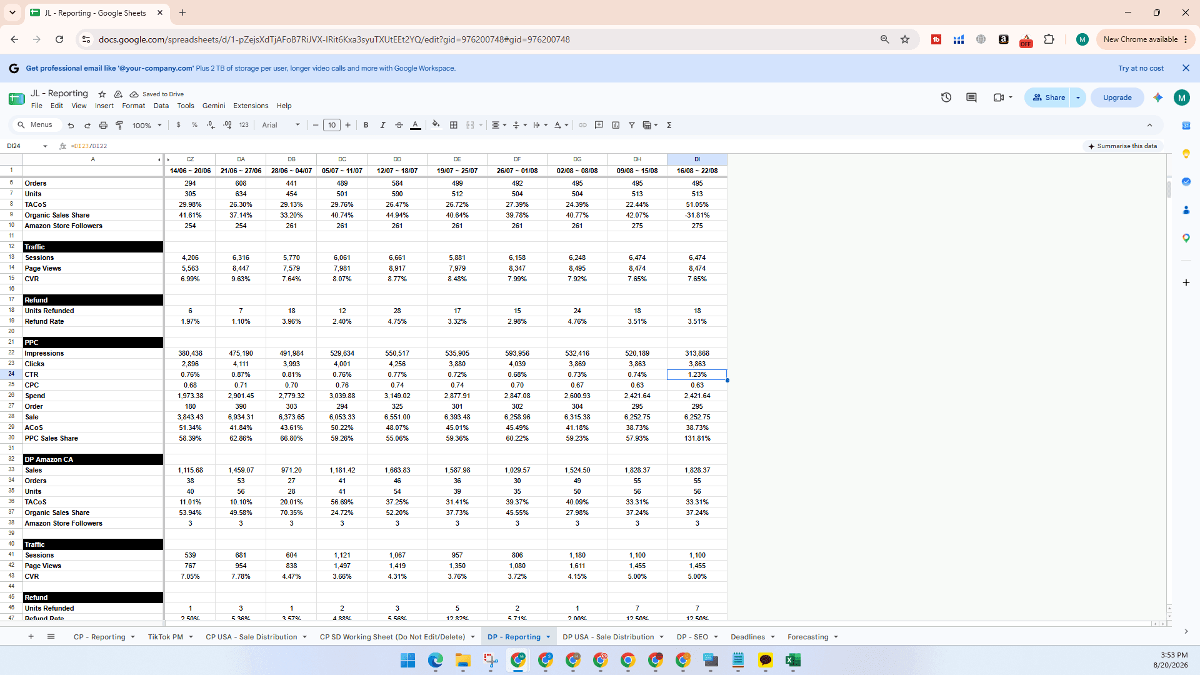
Task: Open the Share options dropdown arrow
Action: [1078, 97]
